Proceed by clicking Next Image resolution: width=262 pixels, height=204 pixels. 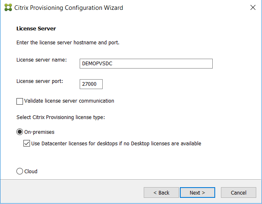pos(198,193)
